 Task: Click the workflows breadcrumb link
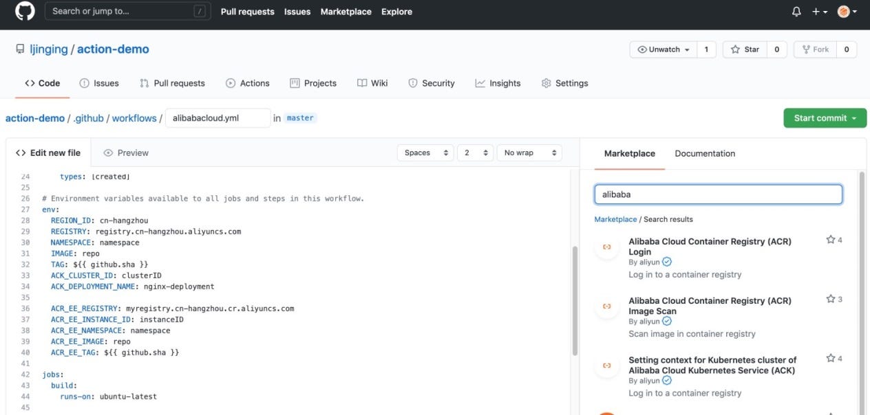click(x=134, y=118)
